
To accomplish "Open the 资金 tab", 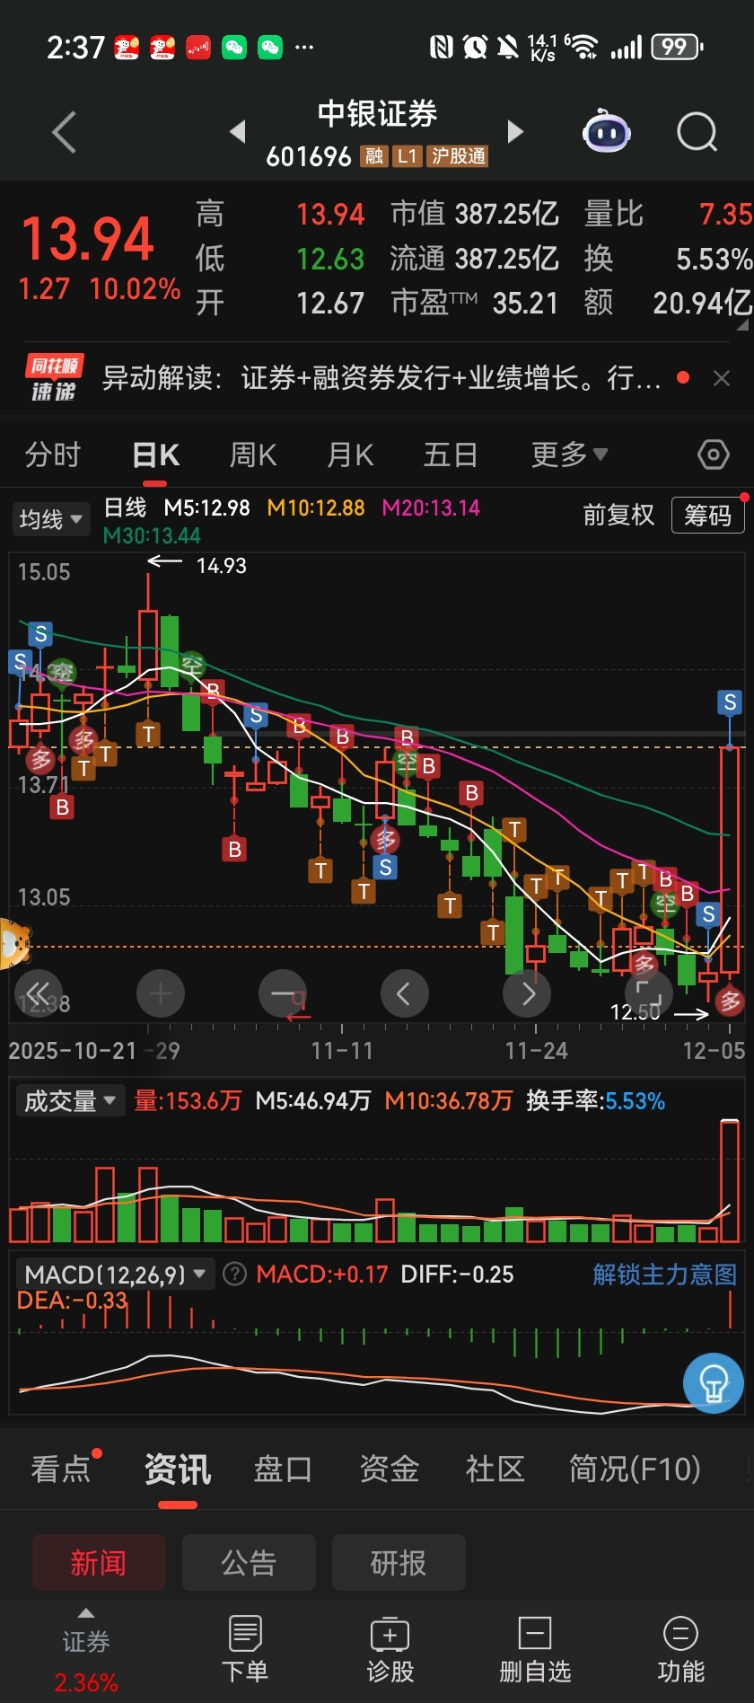I will point(389,1469).
